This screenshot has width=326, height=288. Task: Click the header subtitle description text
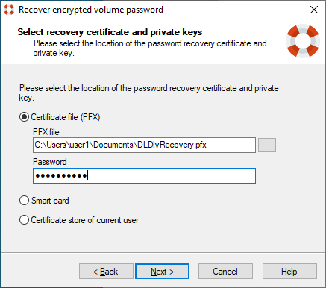tap(150, 48)
